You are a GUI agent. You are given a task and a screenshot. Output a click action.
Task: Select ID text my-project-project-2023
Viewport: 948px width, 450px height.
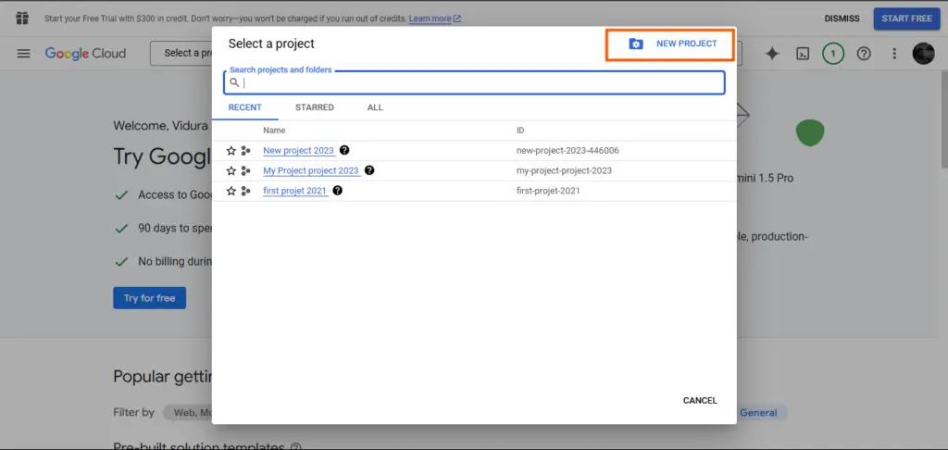tap(564, 170)
